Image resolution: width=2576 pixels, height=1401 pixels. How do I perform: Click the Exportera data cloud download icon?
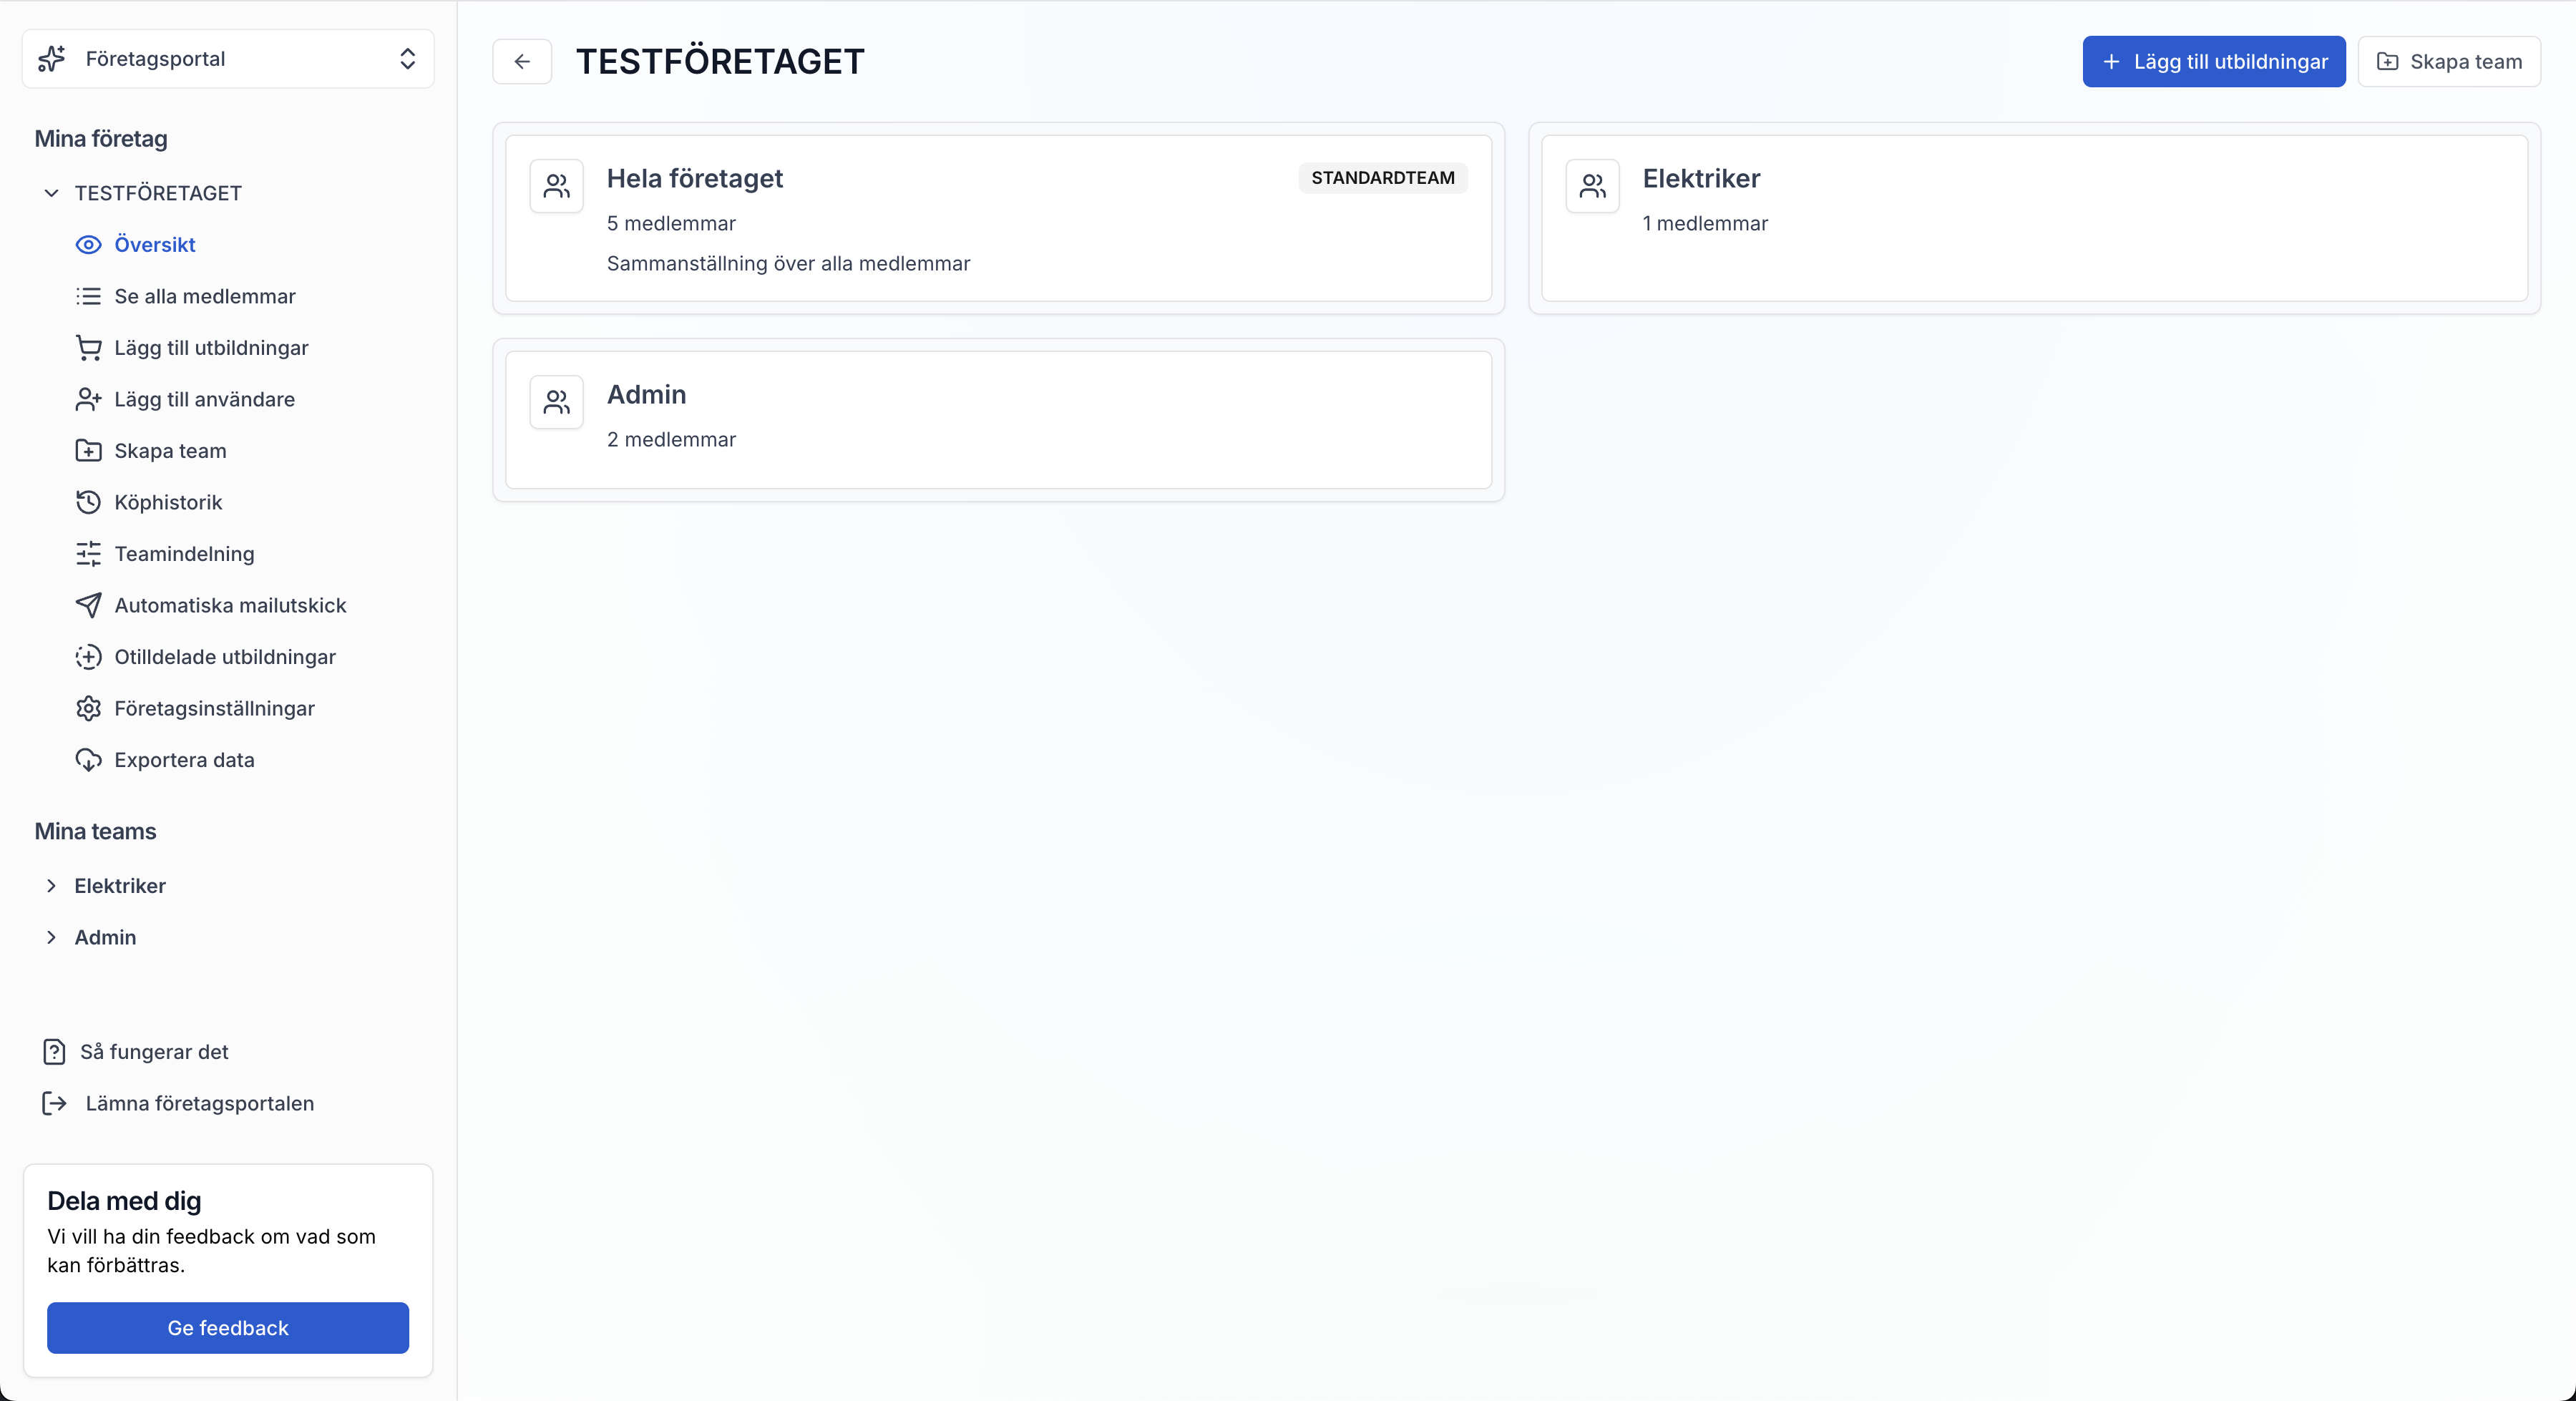(88, 760)
